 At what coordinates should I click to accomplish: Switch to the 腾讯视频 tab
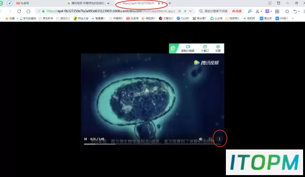click(x=88, y=3)
